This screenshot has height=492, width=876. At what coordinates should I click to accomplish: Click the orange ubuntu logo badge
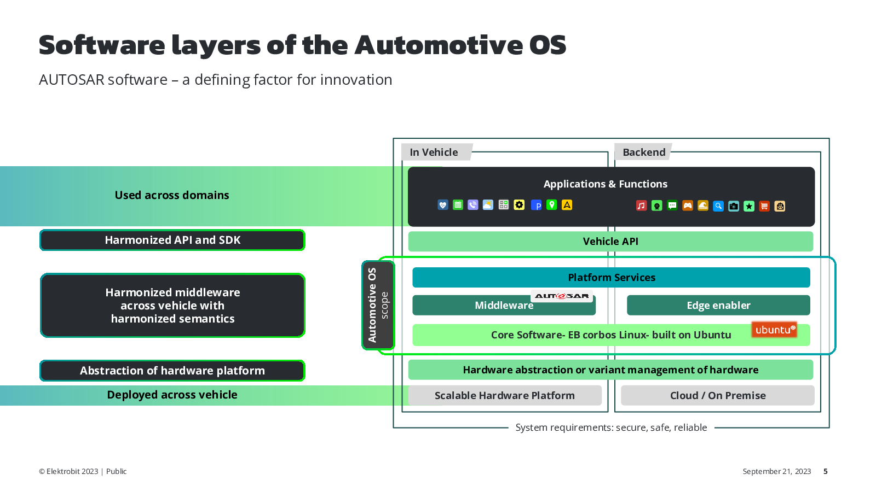[x=774, y=330]
